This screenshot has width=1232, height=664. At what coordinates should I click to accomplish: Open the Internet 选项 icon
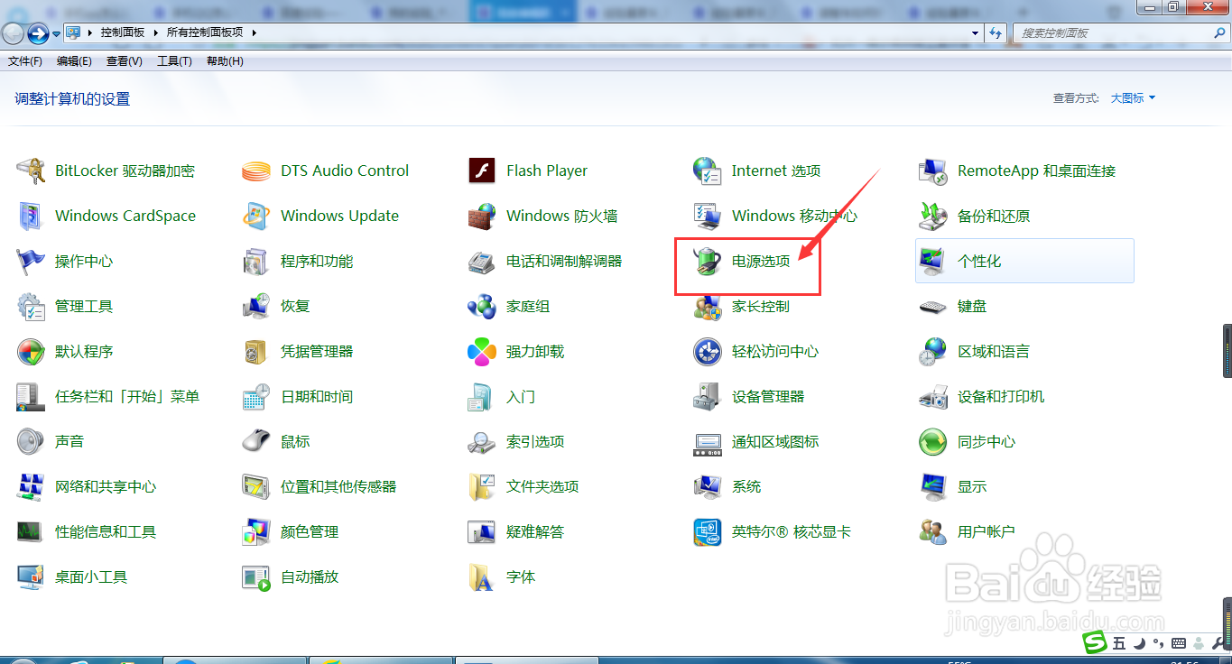click(708, 171)
